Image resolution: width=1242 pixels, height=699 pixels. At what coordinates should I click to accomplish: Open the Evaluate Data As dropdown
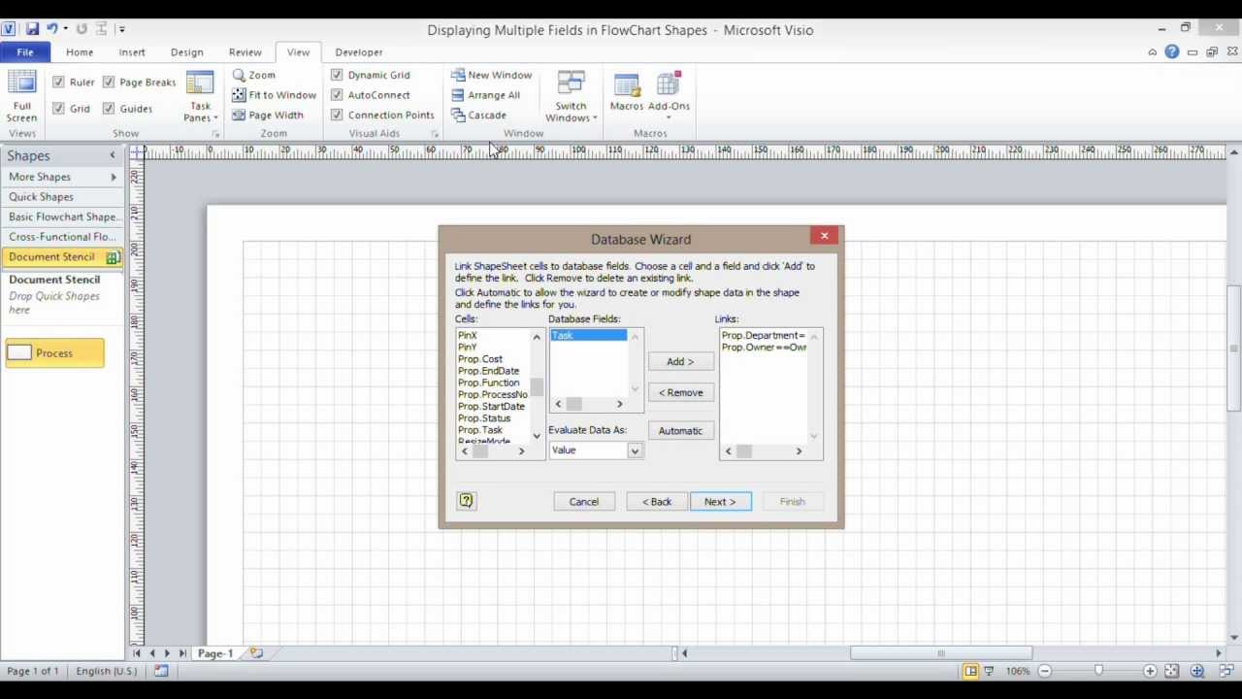(x=635, y=450)
